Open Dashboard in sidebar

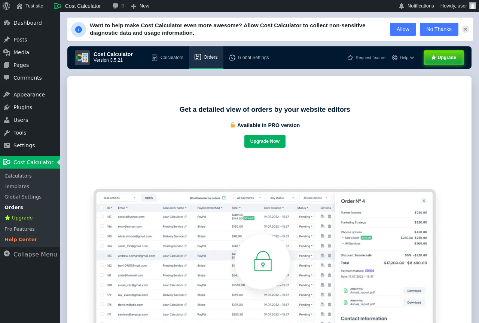pyautogui.click(x=30, y=23)
